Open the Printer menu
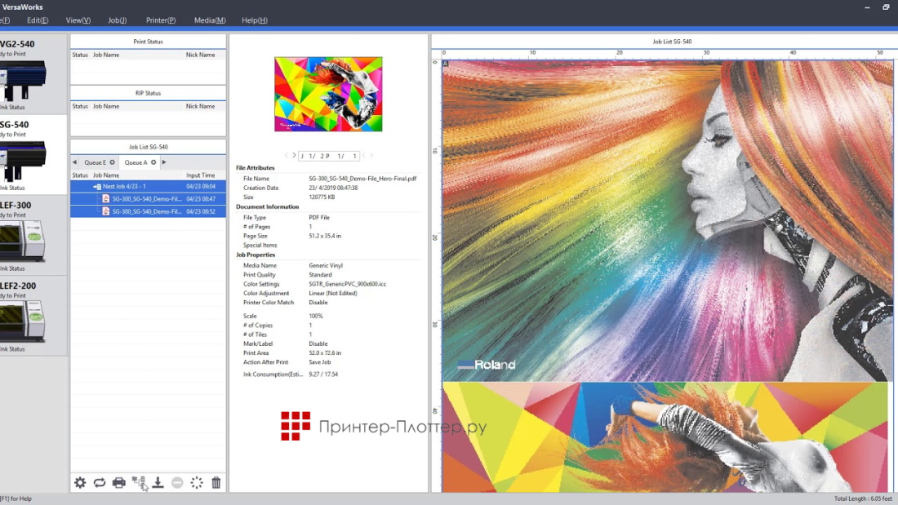The width and height of the screenshot is (898, 505). coord(161,20)
